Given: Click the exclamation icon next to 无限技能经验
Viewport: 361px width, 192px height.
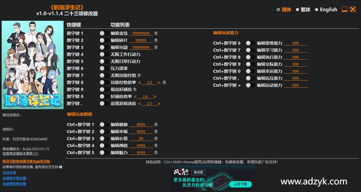Looking at the screenshot, I should point(139,75).
